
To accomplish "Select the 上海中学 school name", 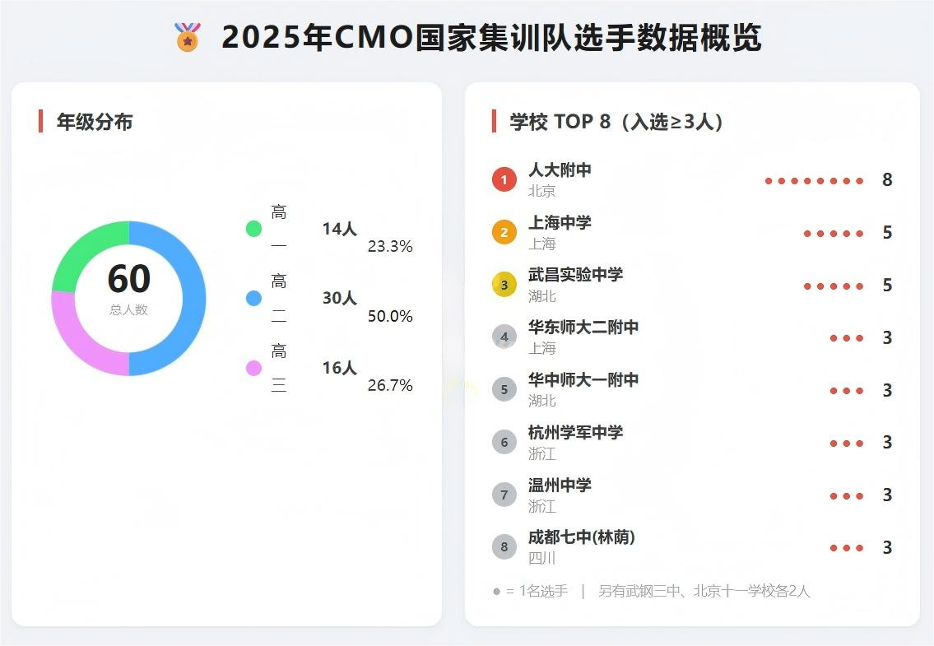I will pyautogui.click(x=560, y=223).
